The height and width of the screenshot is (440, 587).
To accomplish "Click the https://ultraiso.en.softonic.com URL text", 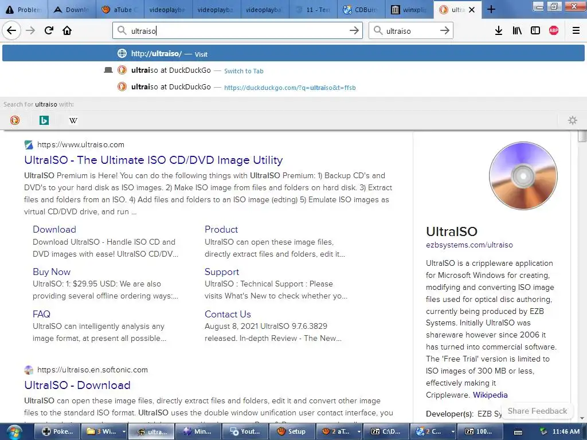I will (x=92, y=370).
